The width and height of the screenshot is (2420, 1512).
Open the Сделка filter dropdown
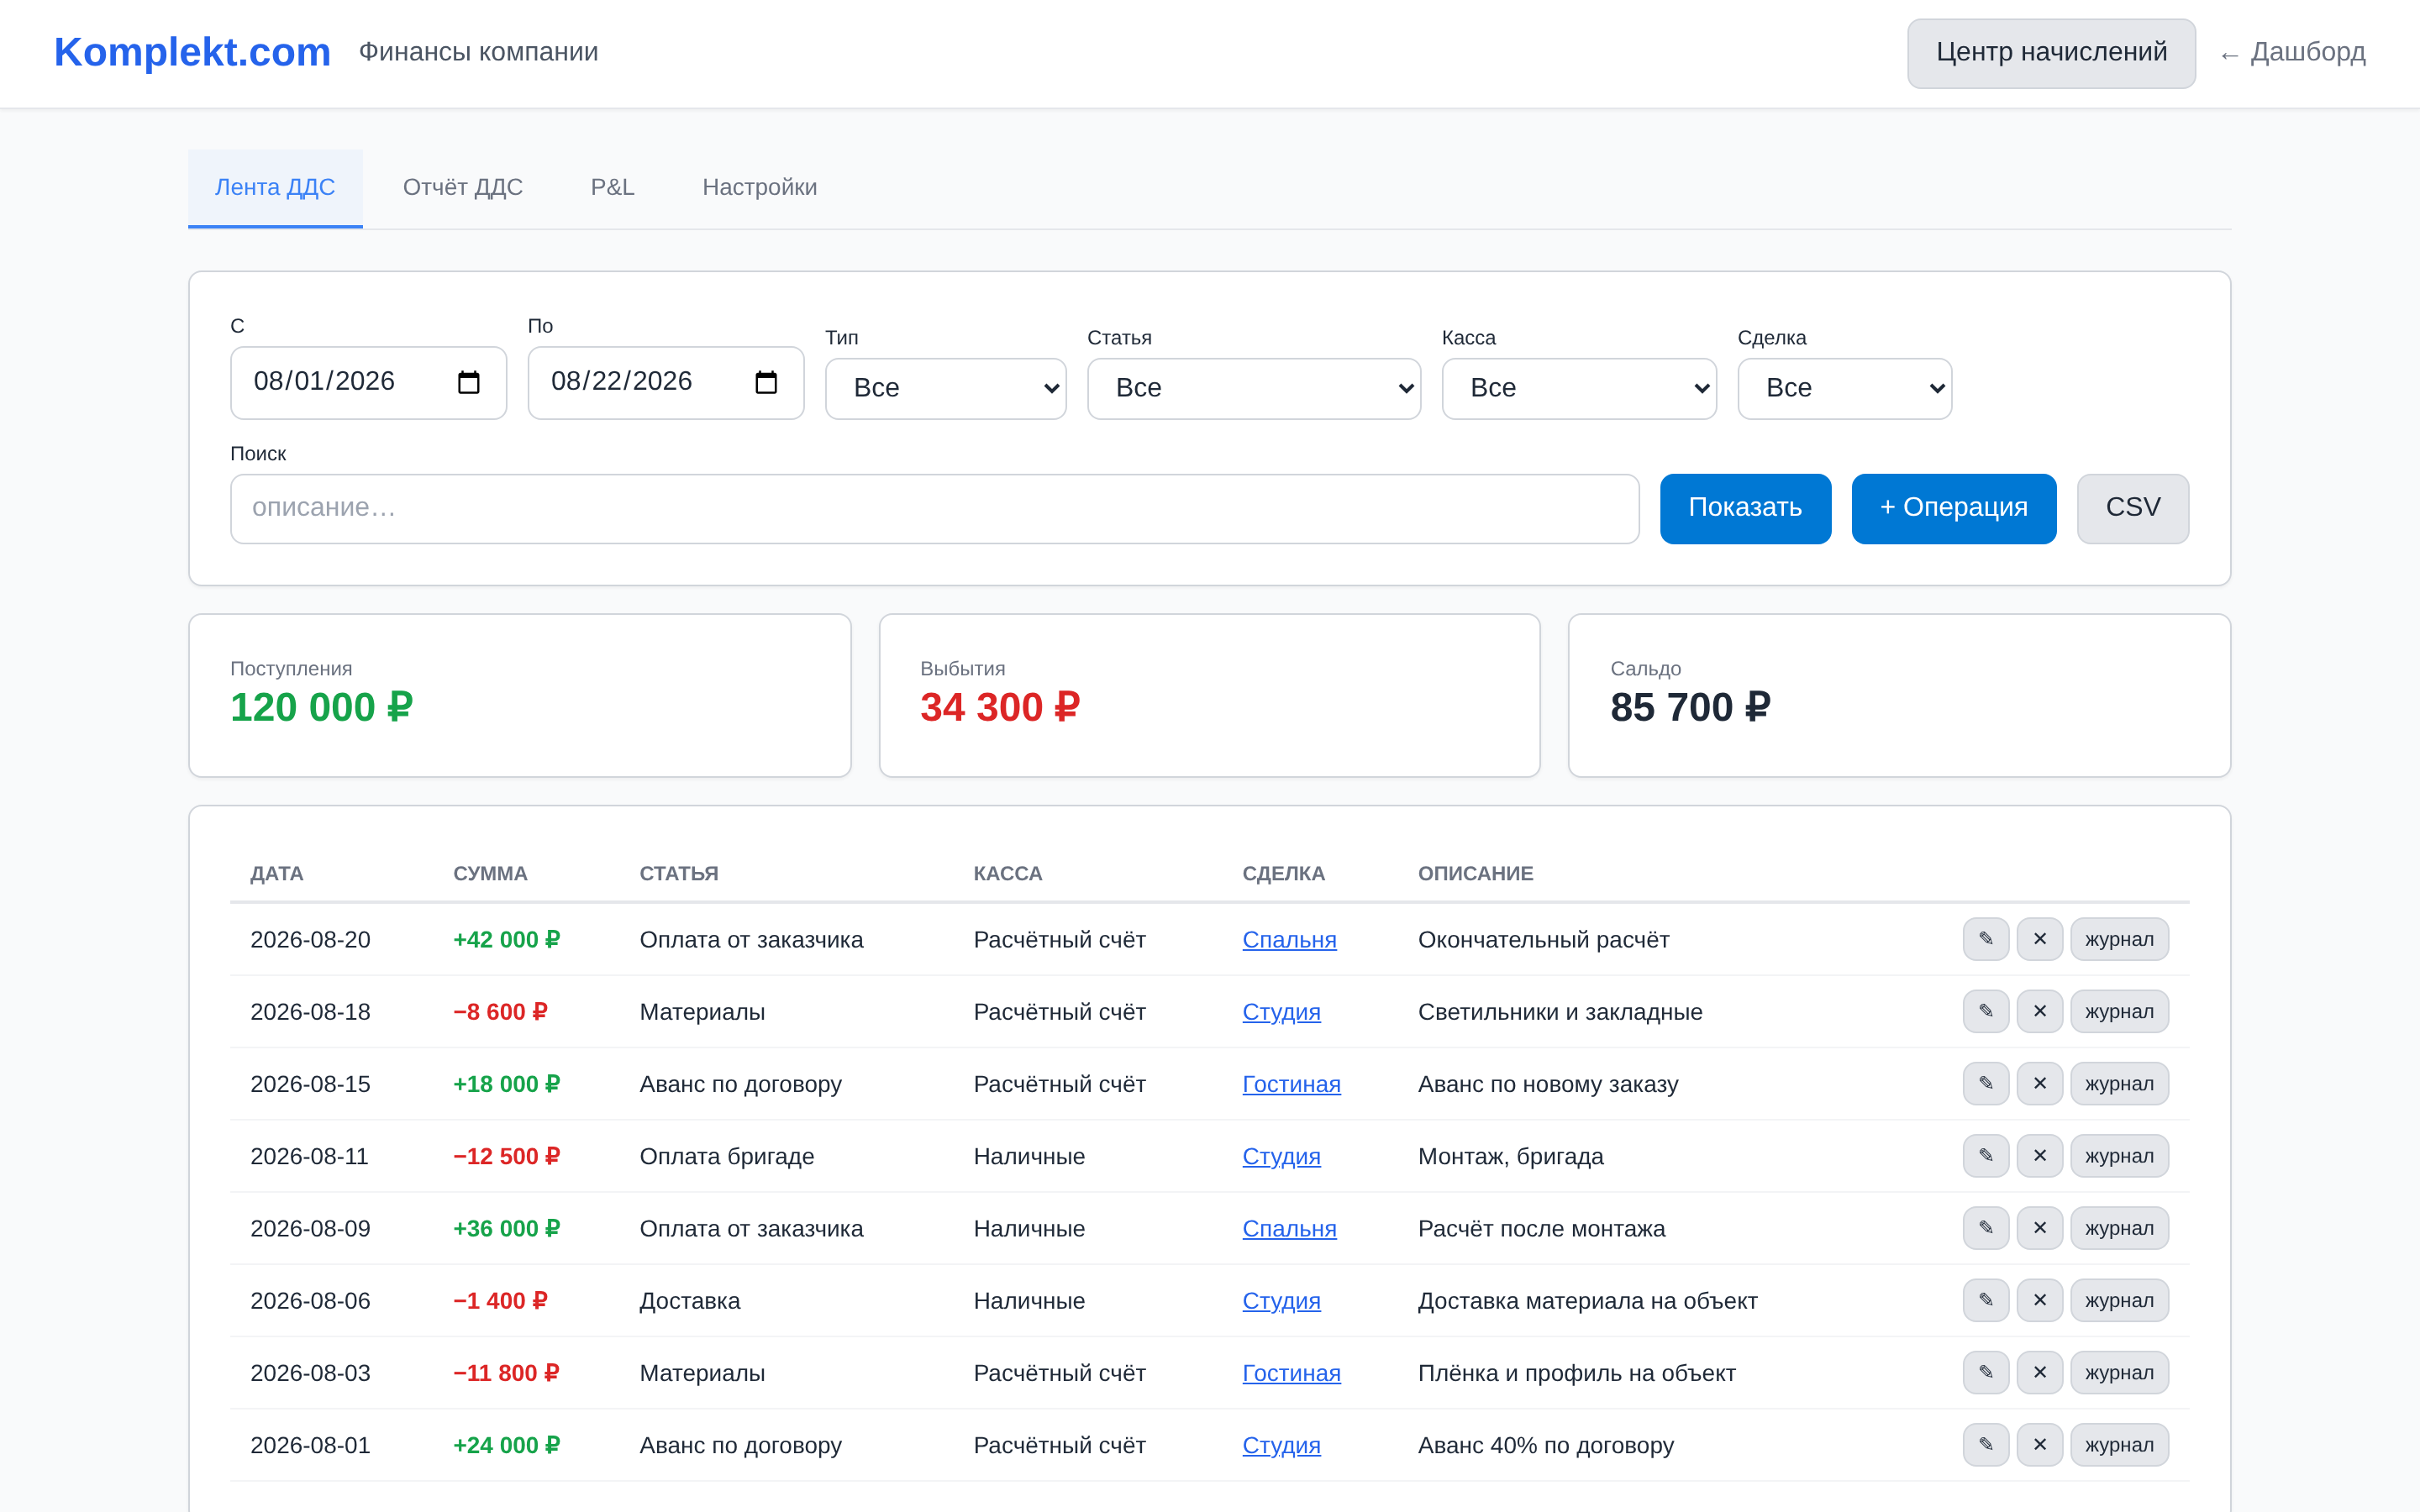pos(1844,388)
